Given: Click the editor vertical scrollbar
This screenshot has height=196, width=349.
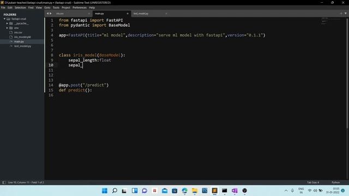Looking at the screenshot, I should 347,73.
